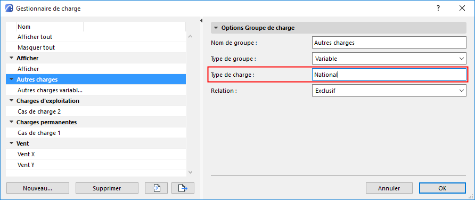The image size is (475, 200).
Task: Confirm with the OK button
Action: tap(443, 188)
